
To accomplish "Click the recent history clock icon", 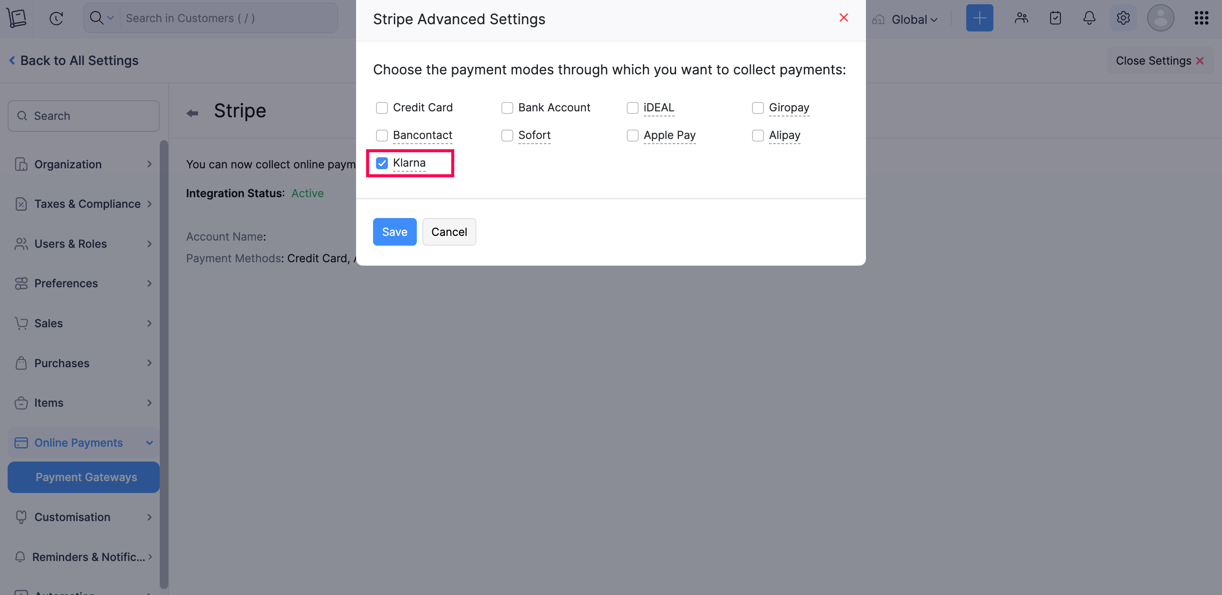I will 57,19.
